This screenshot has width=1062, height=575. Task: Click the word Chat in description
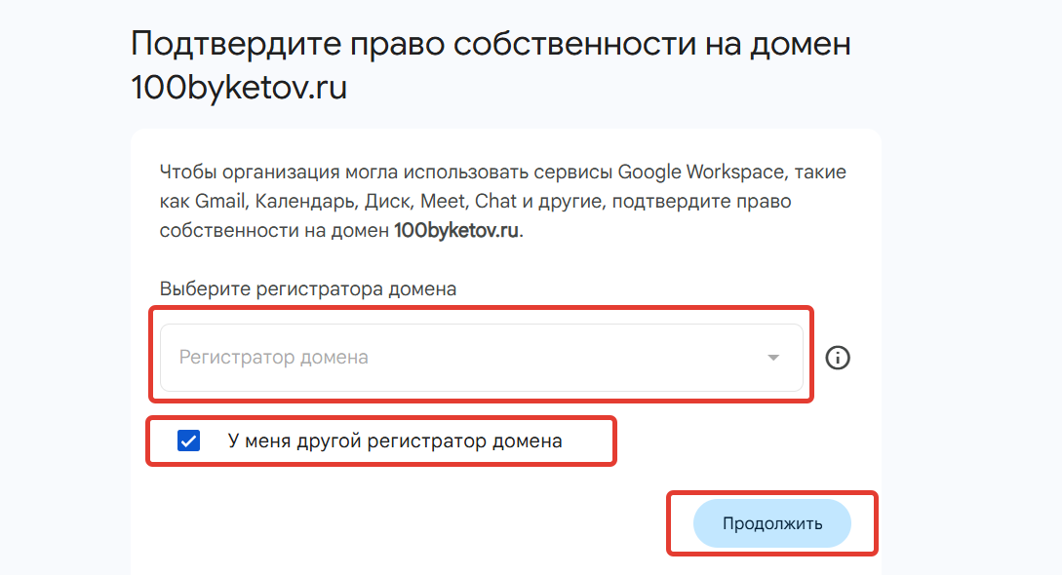[x=495, y=202]
